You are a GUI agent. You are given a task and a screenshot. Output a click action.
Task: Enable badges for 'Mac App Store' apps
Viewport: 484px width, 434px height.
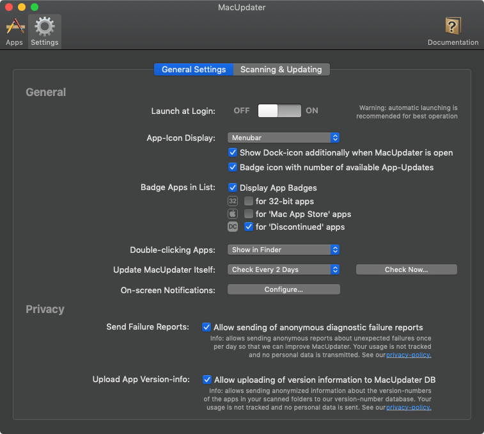(249, 214)
